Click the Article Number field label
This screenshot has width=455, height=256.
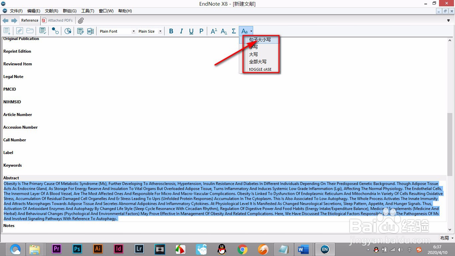click(18, 115)
